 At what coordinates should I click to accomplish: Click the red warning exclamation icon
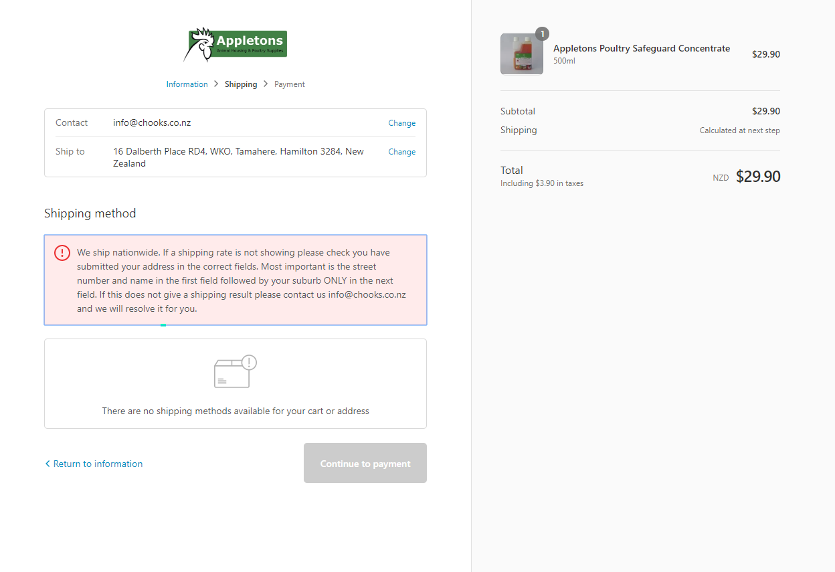pos(62,253)
